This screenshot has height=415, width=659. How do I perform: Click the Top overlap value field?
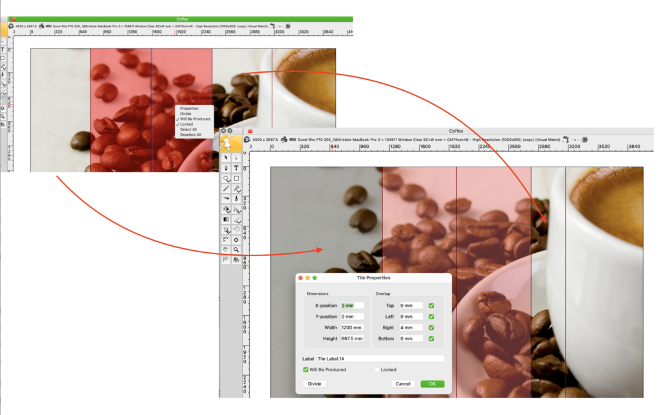point(411,306)
